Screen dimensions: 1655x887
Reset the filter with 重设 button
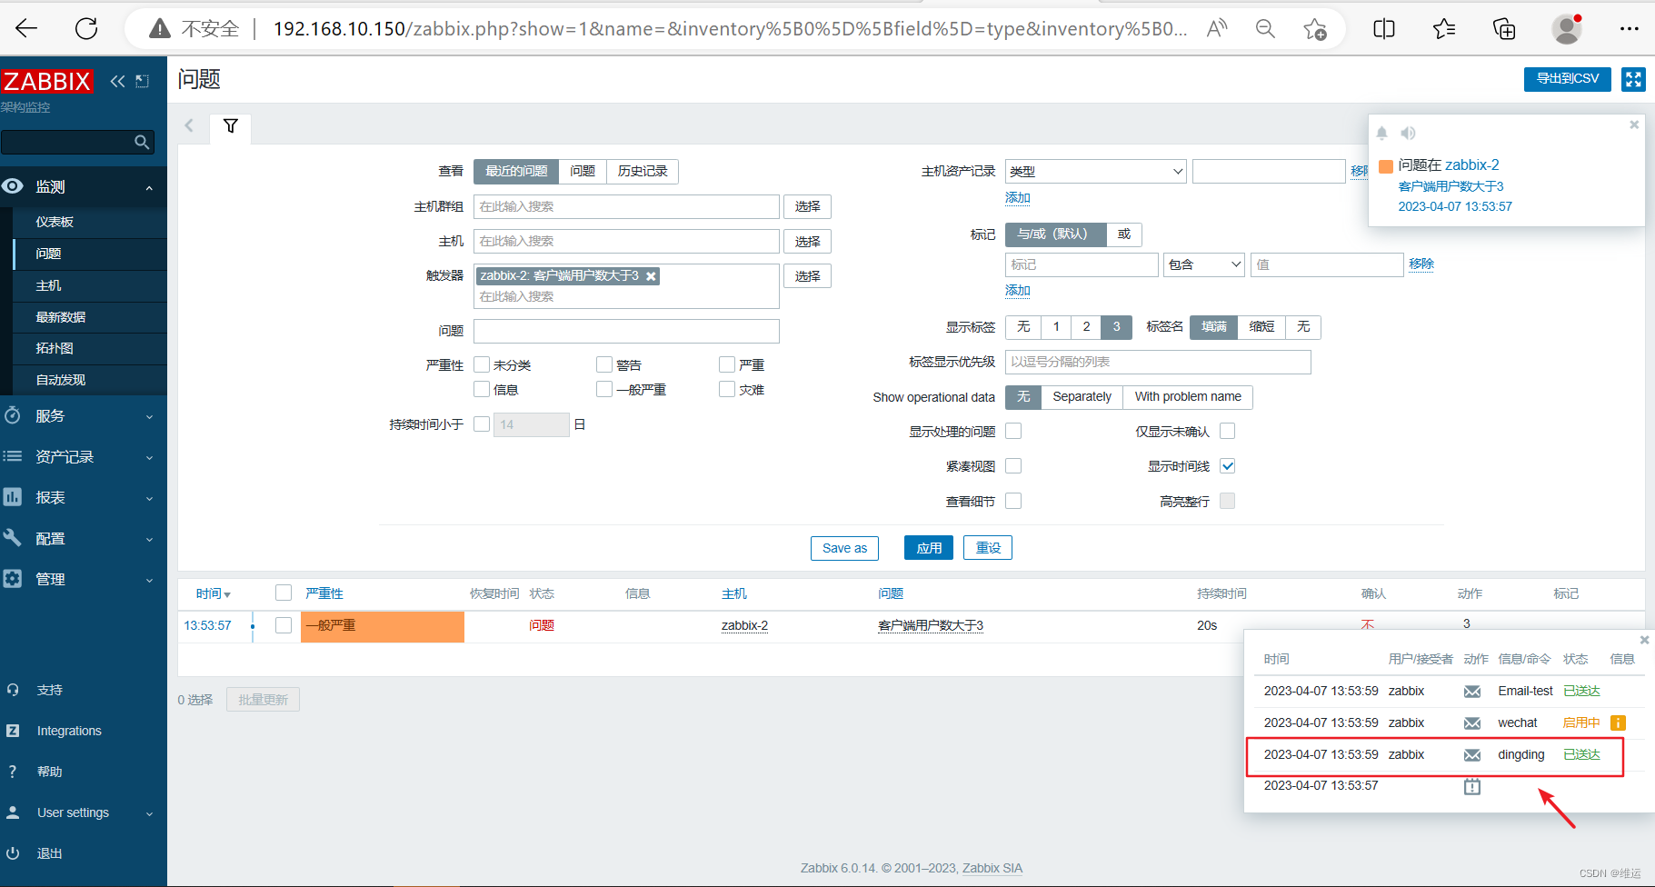coord(988,548)
